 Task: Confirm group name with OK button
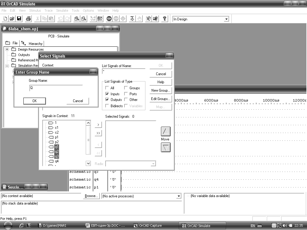[x=34, y=101]
